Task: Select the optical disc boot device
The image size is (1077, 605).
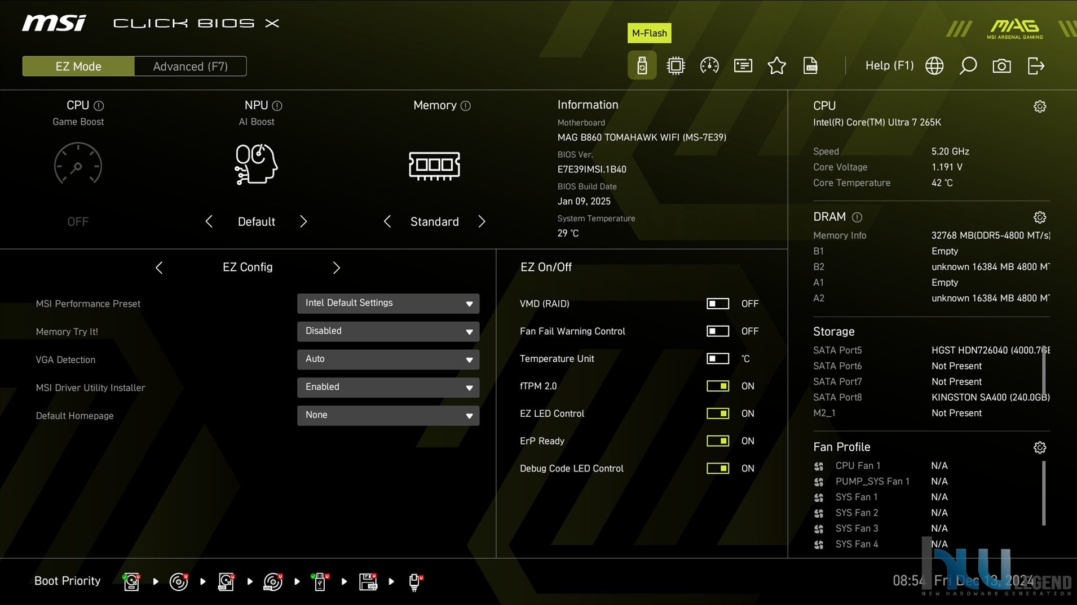Action: pos(179,581)
